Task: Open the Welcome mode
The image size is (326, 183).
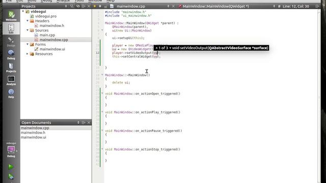Action: 11,16
